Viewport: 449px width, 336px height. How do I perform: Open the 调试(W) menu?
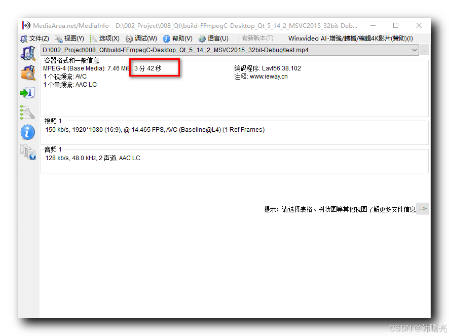pyautogui.click(x=141, y=39)
